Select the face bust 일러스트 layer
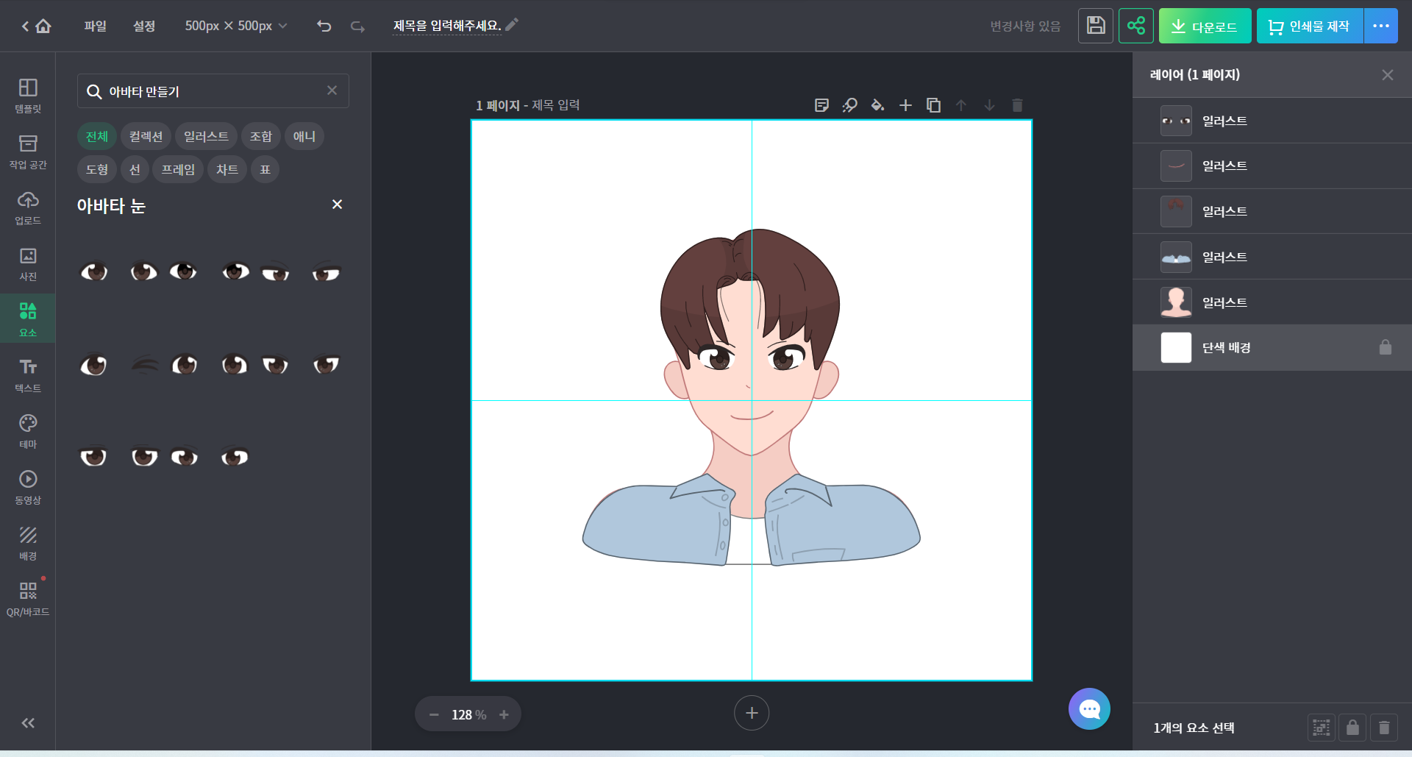This screenshot has width=1412, height=757. 1272,303
